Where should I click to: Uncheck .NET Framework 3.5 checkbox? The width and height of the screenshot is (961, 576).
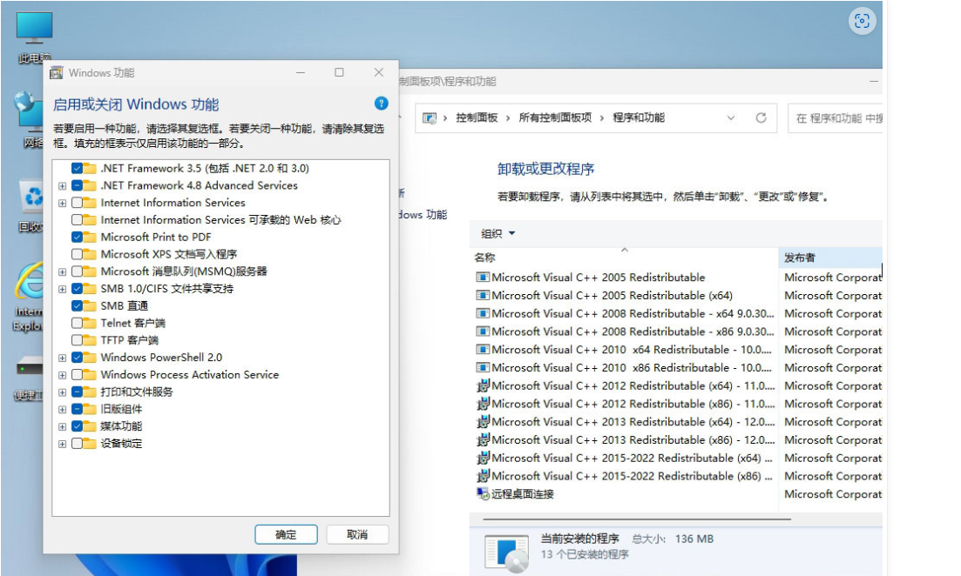point(77,168)
